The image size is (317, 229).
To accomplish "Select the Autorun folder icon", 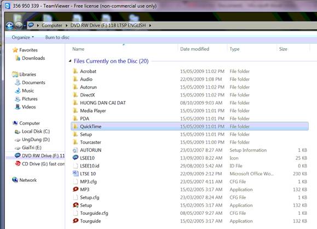I will pyautogui.click(x=75, y=87).
